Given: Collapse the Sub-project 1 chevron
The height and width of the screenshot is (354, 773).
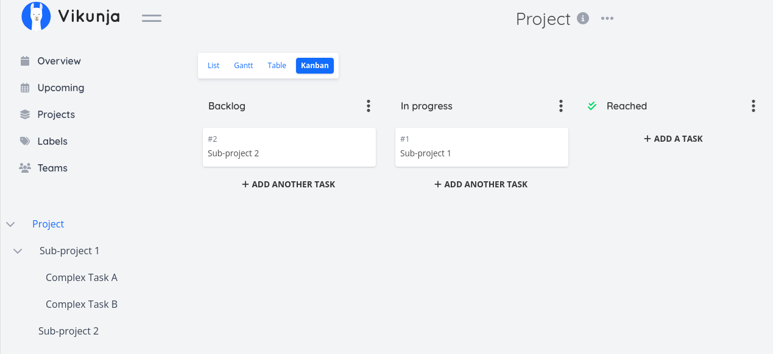Looking at the screenshot, I should (x=18, y=251).
